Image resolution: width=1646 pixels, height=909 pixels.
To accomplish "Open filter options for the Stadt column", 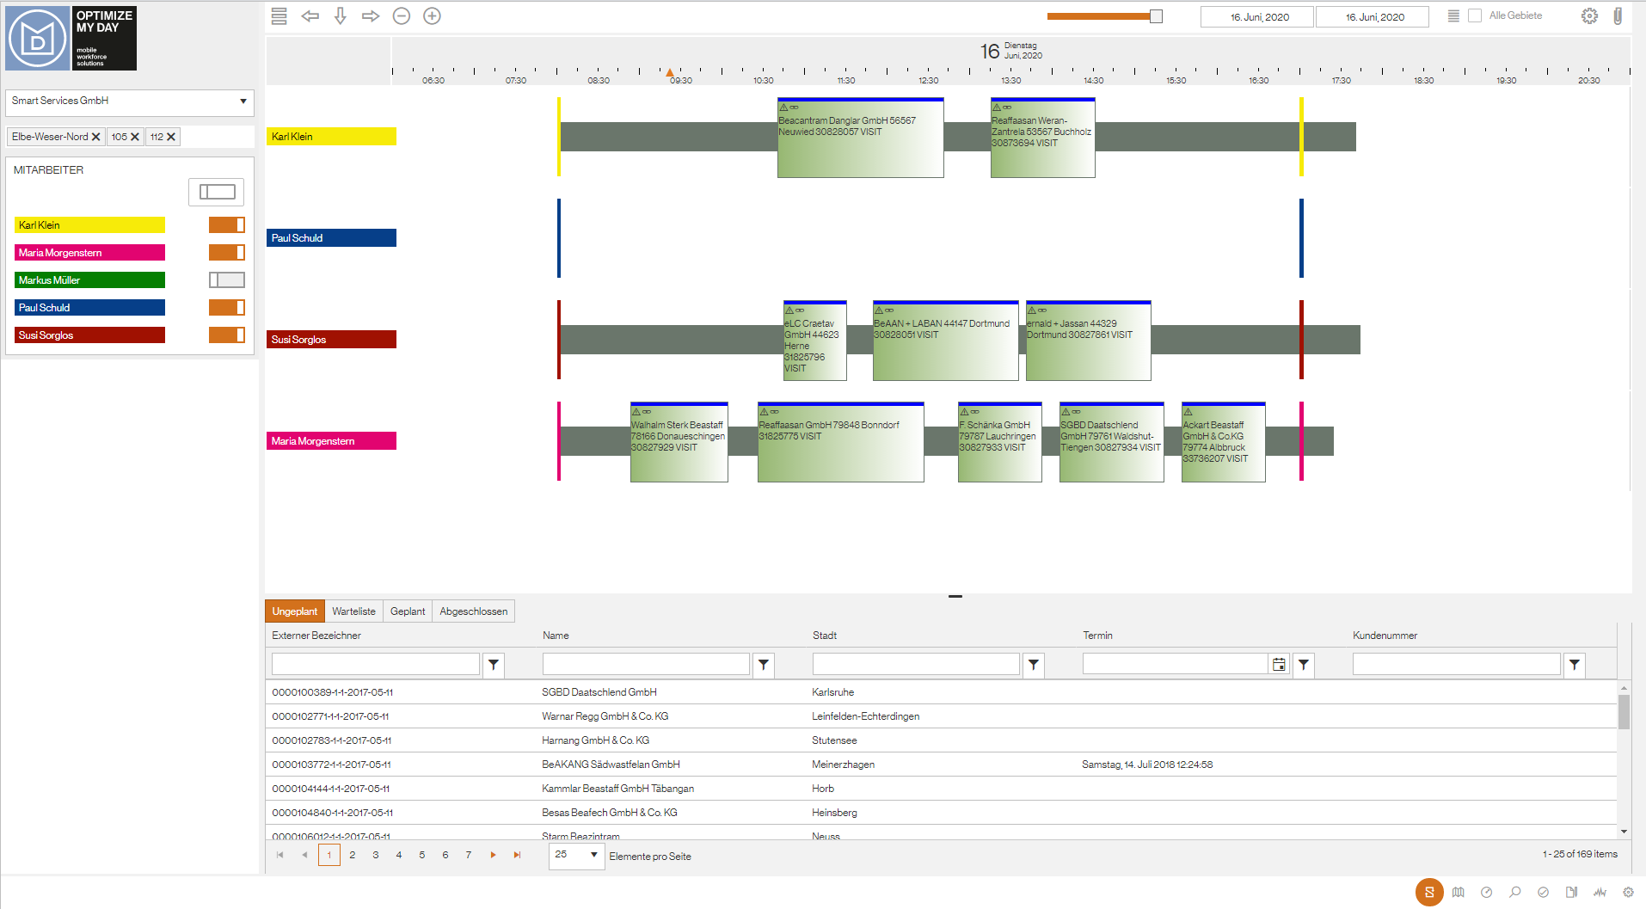I will tap(1034, 665).
